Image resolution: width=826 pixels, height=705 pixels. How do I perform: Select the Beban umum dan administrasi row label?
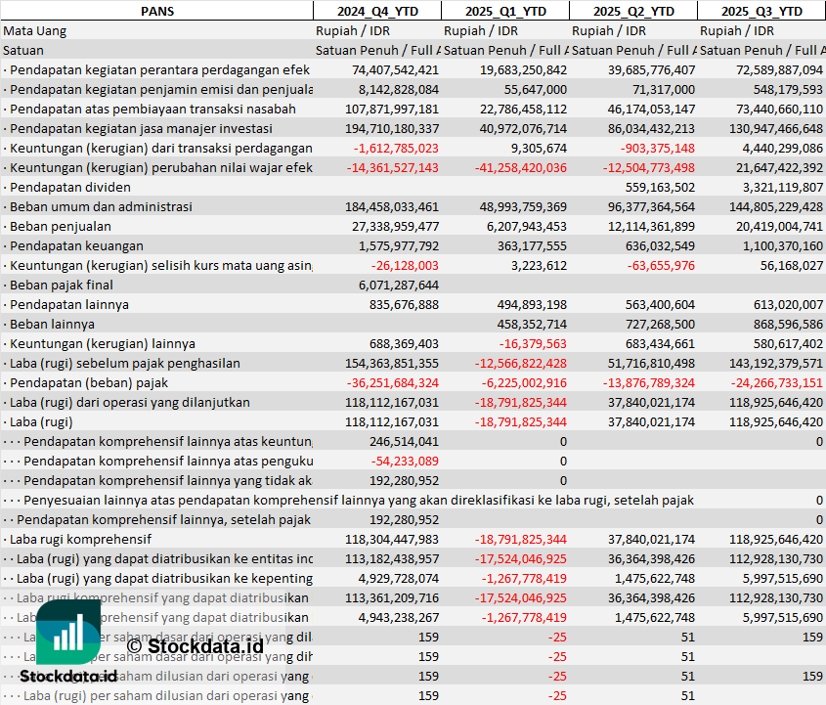(101, 206)
